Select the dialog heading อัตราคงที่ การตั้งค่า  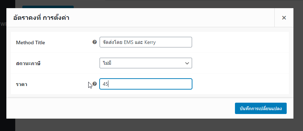click(41, 18)
